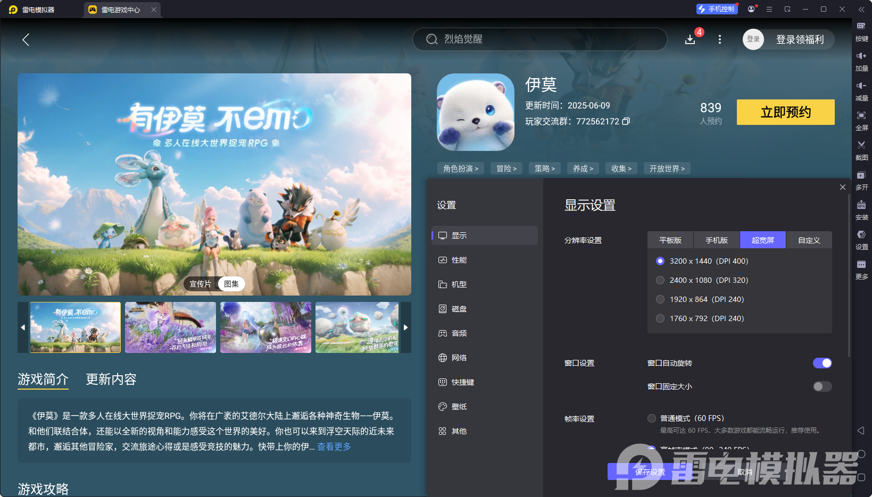This screenshot has height=497, width=872.
Task: Open the 开放世界 category tag
Action: pyautogui.click(x=667, y=169)
